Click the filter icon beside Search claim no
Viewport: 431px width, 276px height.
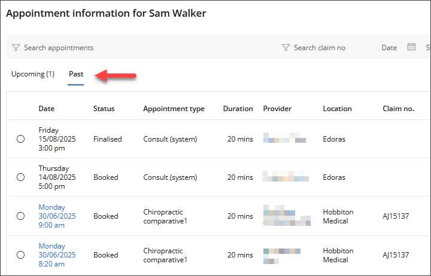tap(286, 48)
